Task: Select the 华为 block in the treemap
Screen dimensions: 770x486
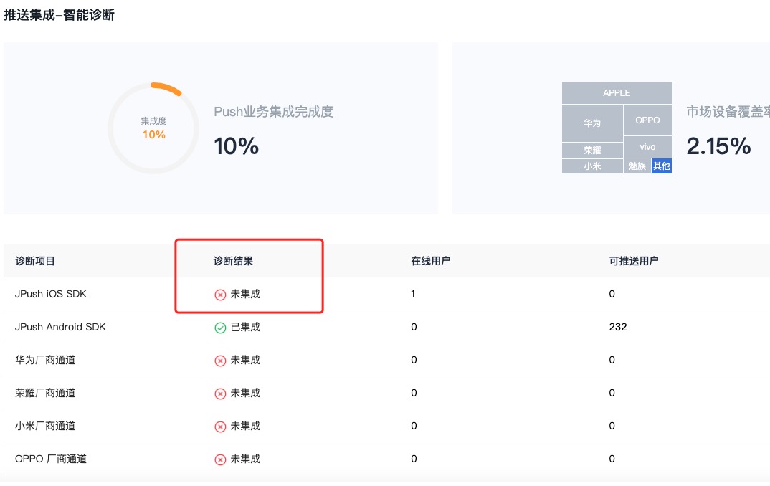Action: tap(592, 123)
